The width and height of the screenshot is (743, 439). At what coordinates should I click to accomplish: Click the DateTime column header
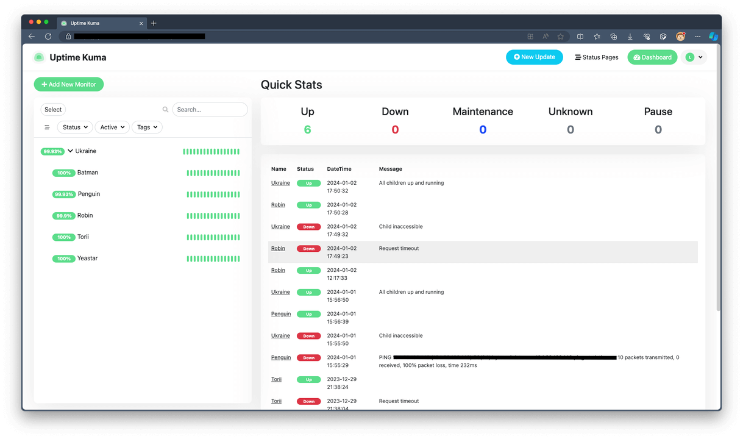340,169
